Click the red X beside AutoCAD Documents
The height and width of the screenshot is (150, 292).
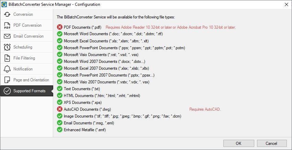(x=60, y=109)
